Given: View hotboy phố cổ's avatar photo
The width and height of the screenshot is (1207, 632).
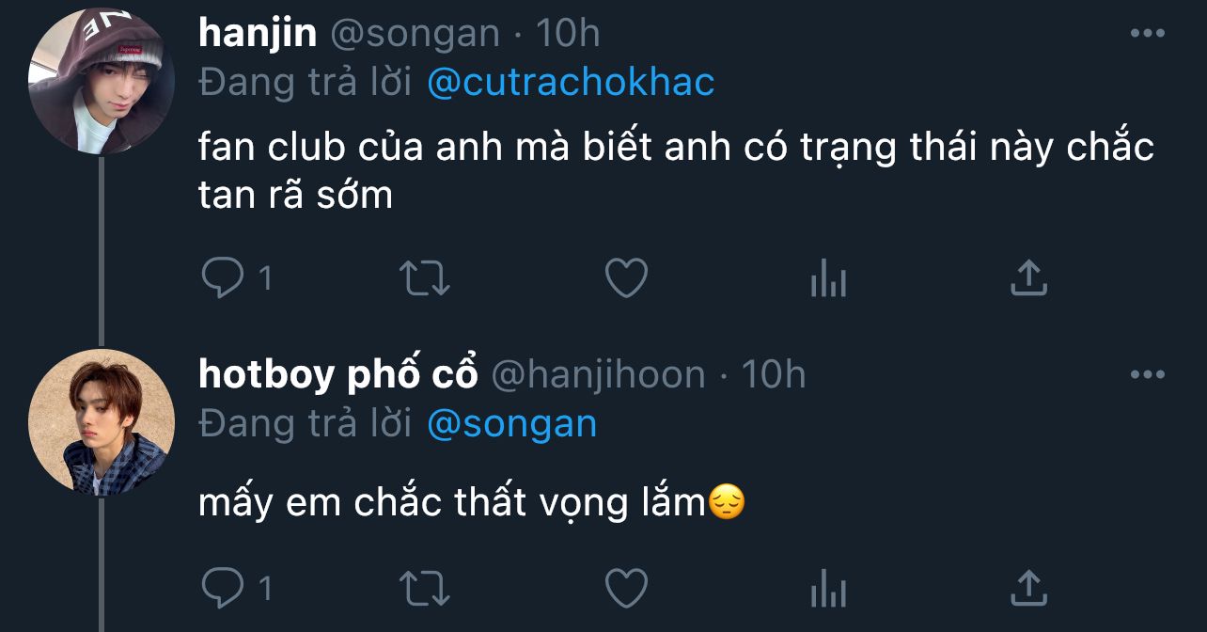Looking at the screenshot, I should coord(102,422).
